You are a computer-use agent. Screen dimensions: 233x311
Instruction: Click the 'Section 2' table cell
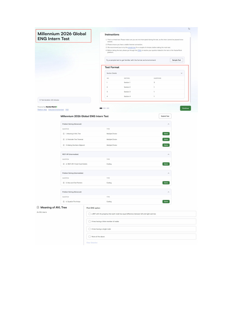(127, 87)
